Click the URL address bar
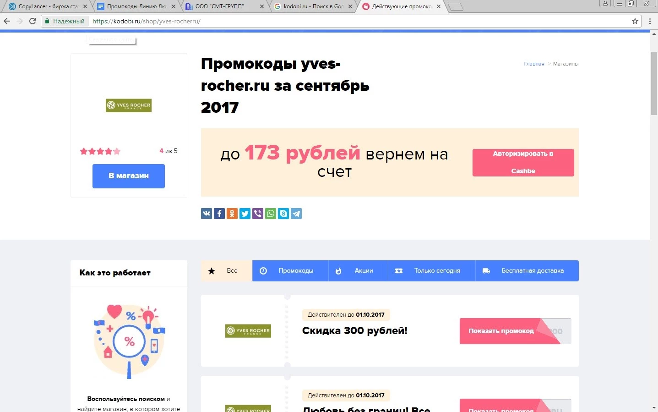Viewport: 658px width, 412px height. (x=357, y=21)
